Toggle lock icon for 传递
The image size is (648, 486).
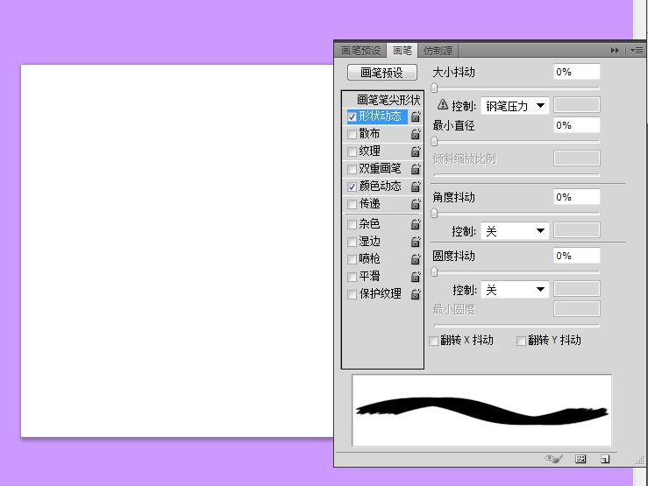[x=416, y=204]
